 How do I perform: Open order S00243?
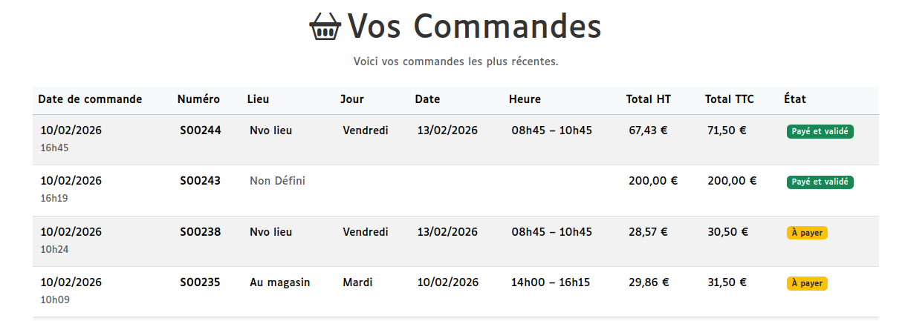tap(200, 181)
